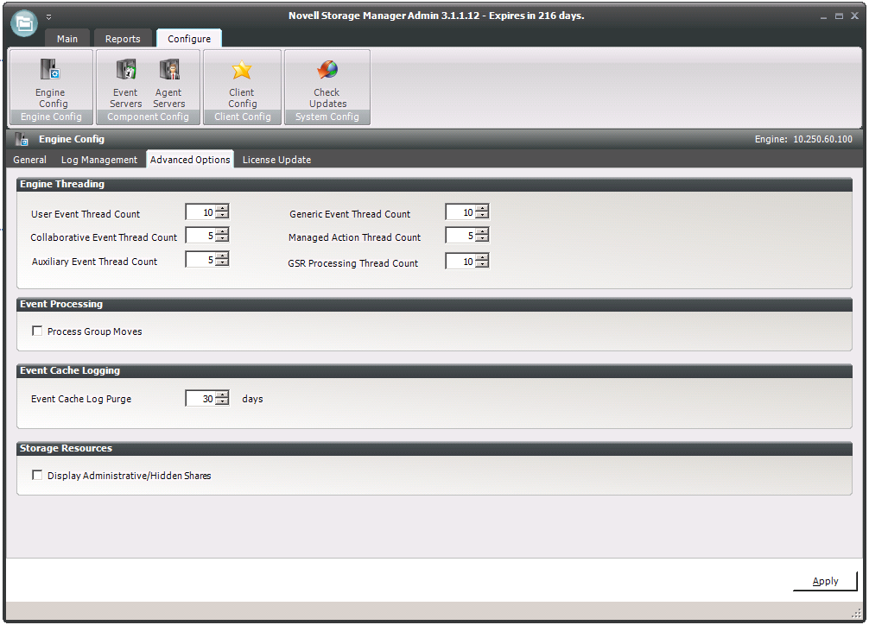Enable Process Group Moves checkbox
The width and height of the screenshot is (869, 625).
tap(37, 331)
